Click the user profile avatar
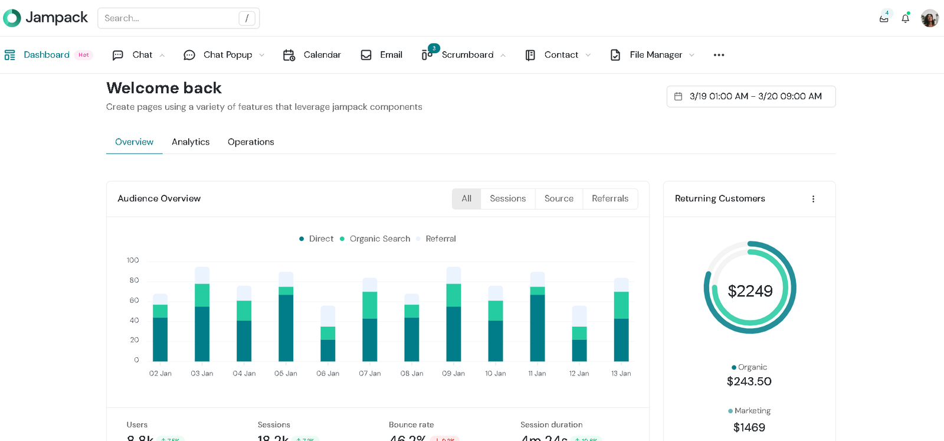This screenshot has height=441, width=944. (929, 18)
